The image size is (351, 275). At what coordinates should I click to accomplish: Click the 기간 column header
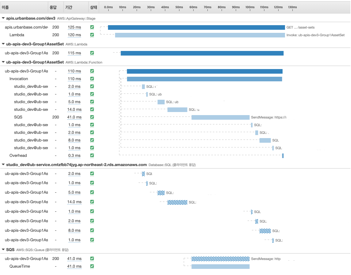(x=69, y=7)
